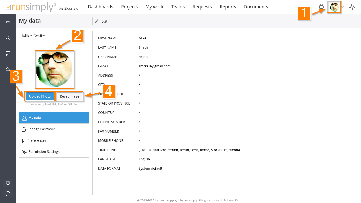Click the back arrow icon in sidebar
Image resolution: width=361 pixels, height=203 pixels.
tap(8, 22)
